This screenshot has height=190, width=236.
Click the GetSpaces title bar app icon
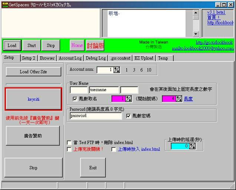(x=5, y=5)
